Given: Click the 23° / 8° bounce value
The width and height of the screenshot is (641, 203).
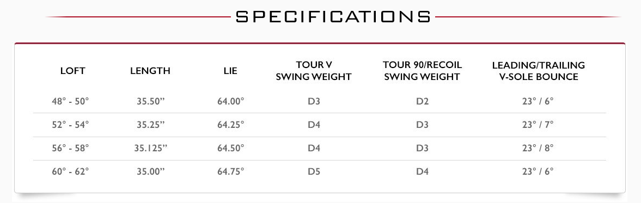Looking at the screenshot, I should point(538,149).
